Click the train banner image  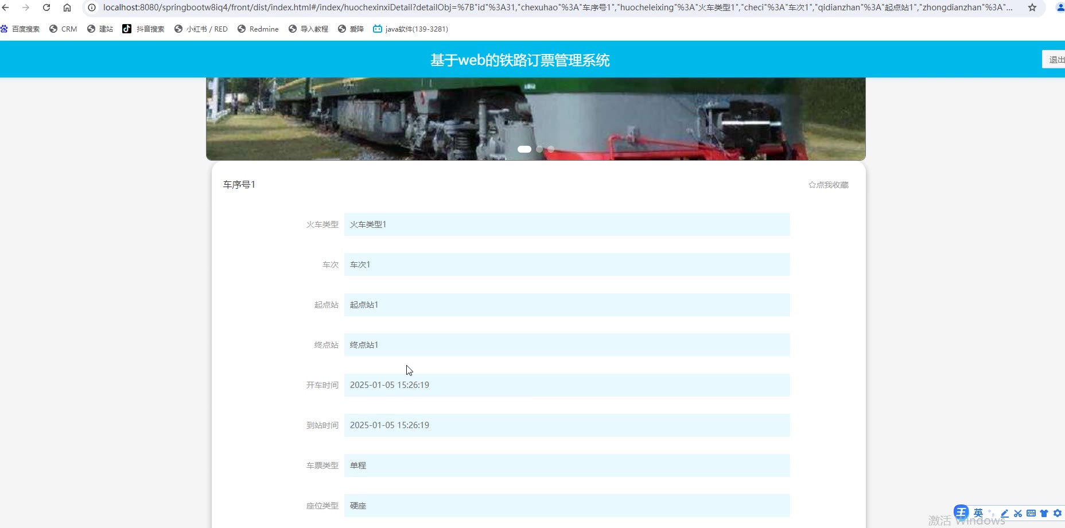click(536, 119)
